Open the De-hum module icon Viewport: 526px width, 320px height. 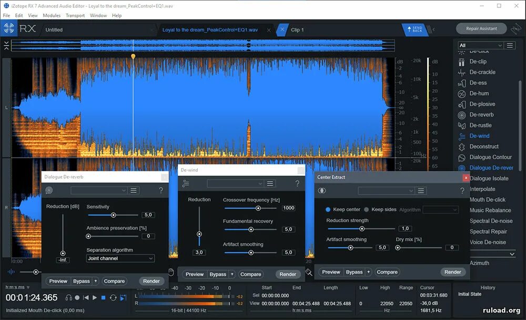click(x=462, y=94)
